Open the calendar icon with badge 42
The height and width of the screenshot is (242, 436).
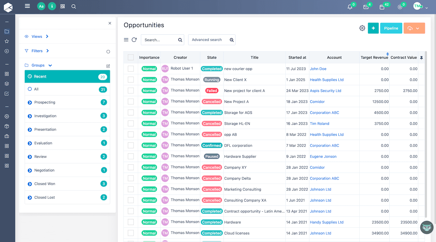point(382,7)
